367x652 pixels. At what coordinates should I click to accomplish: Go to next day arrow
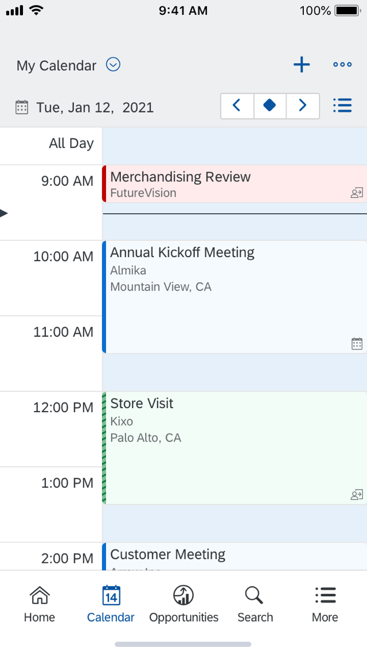point(303,106)
